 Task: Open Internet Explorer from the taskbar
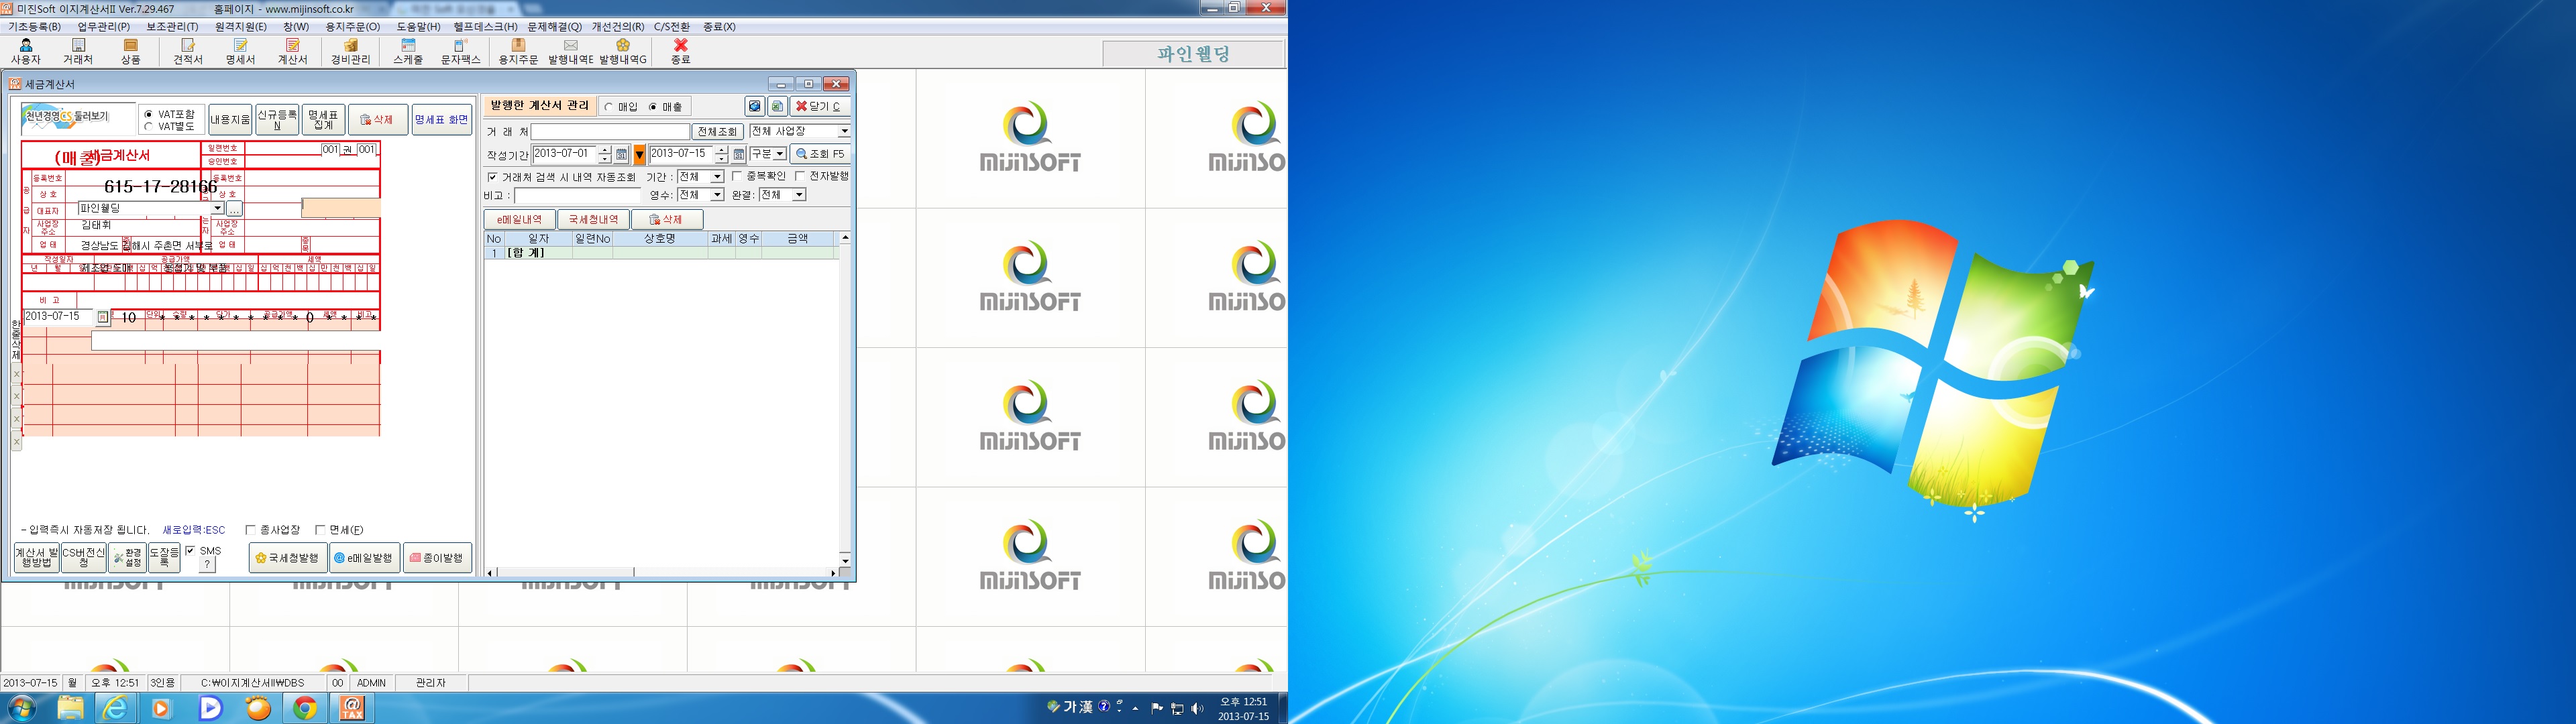pos(116,708)
